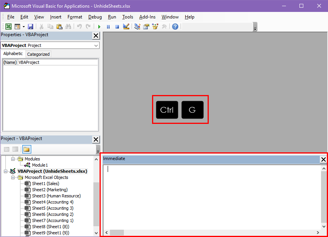The width and height of the screenshot is (328, 237).
Task: Click project tree scrollbar down arrow
Action: 96,233
